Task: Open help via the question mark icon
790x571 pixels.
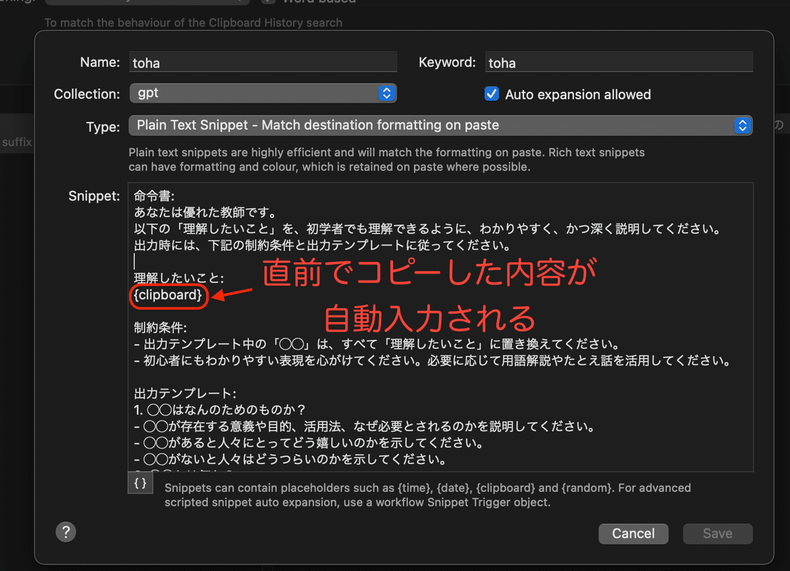Action: (x=66, y=531)
